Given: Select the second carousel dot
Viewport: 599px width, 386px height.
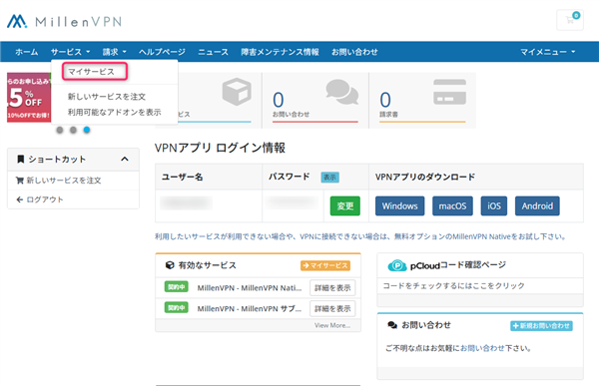Looking at the screenshot, I should click(x=73, y=130).
